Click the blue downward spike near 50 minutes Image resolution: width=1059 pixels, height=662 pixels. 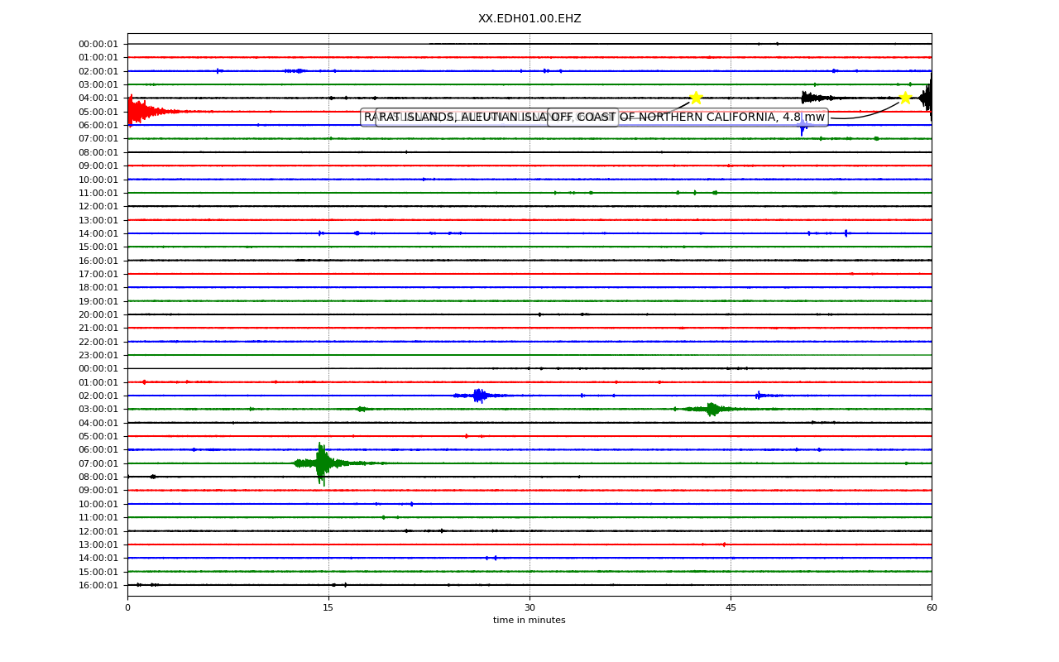coord(803,126)
